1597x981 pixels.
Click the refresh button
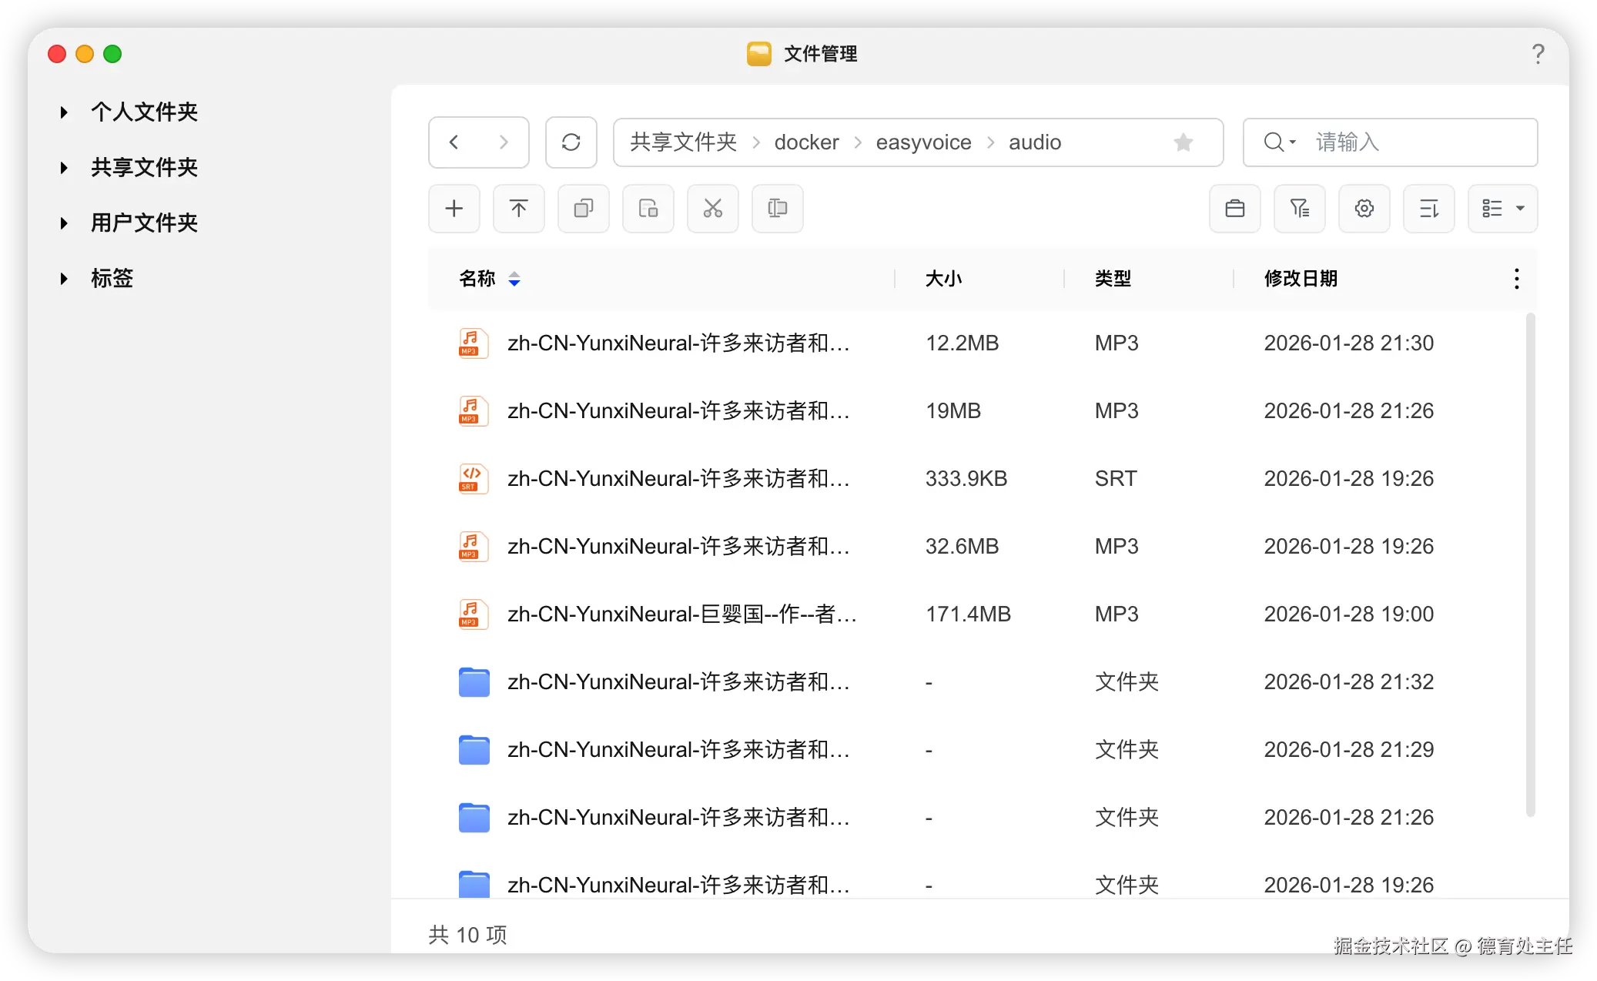tap(571, 142)
